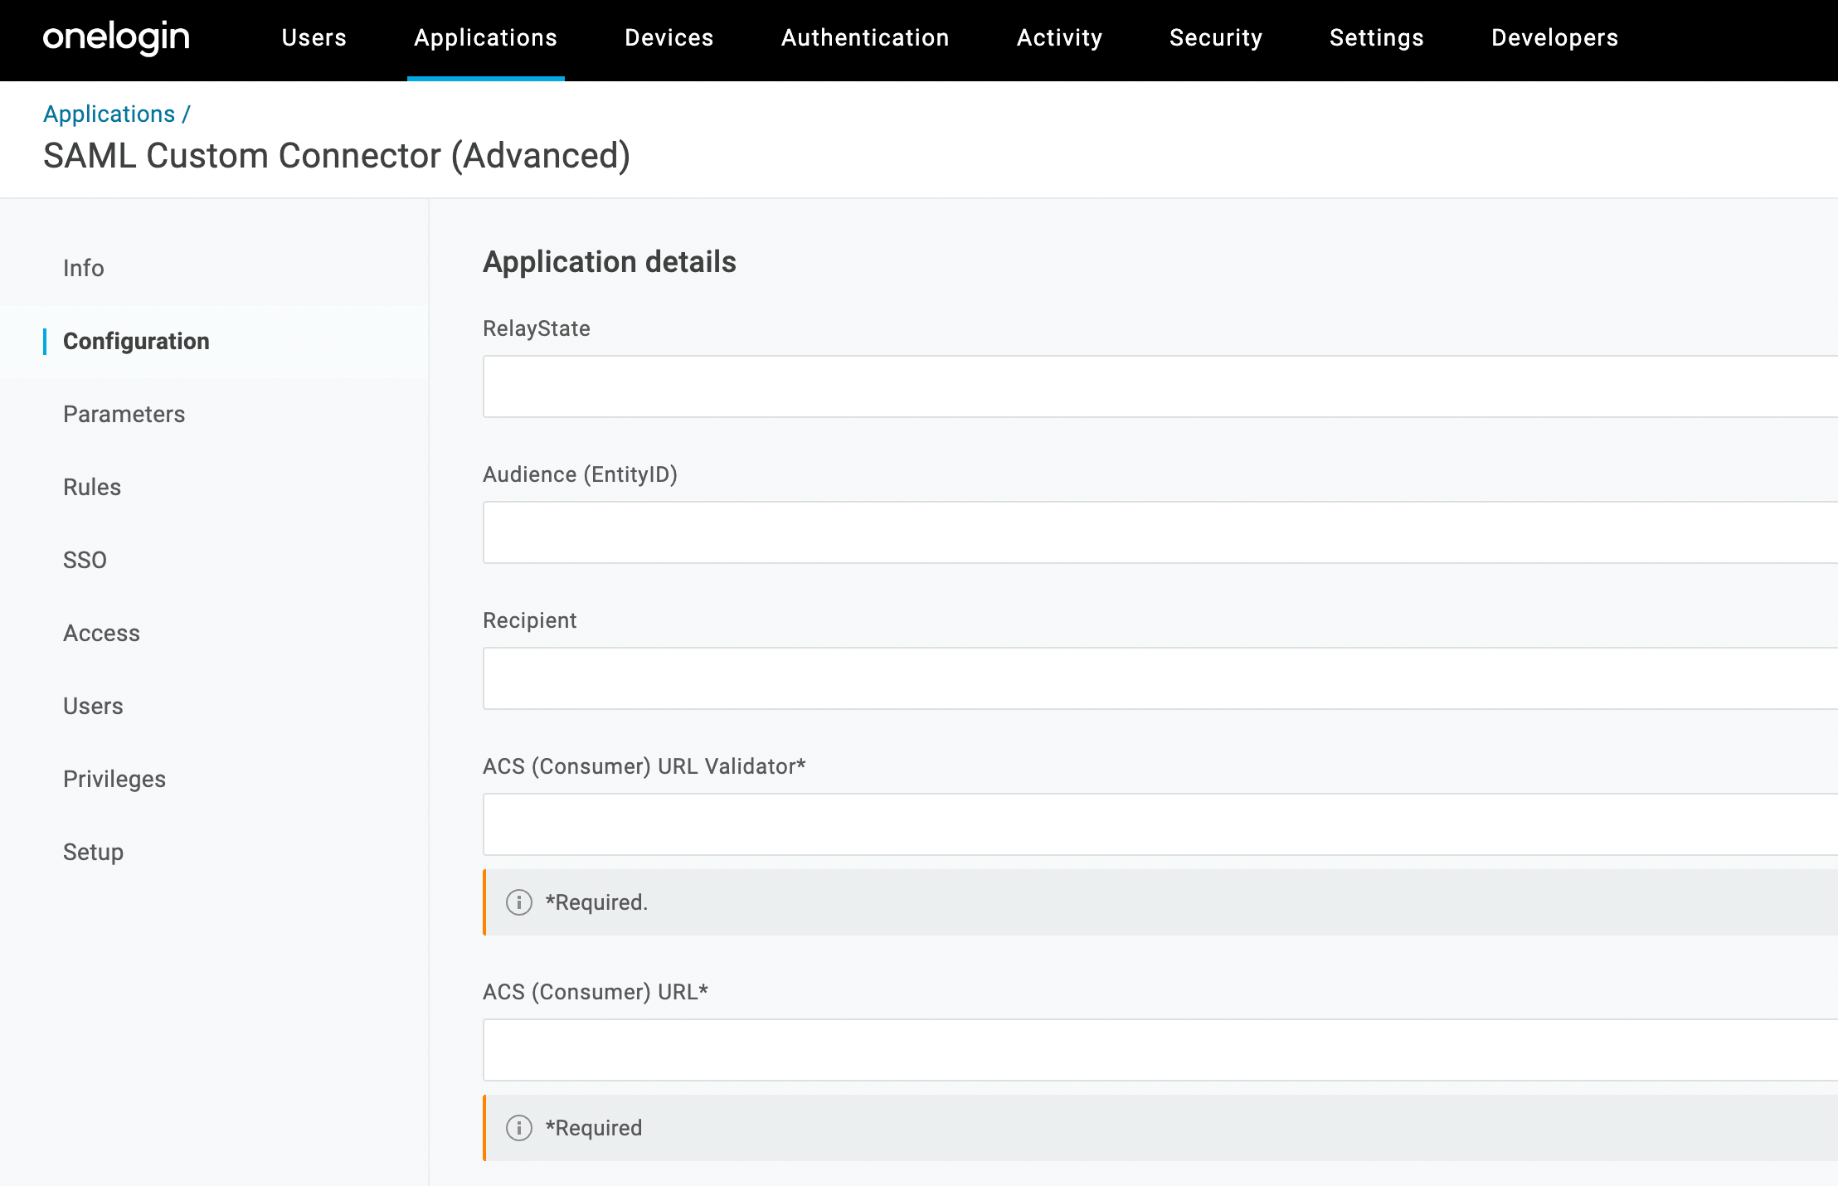Image resolution: width=1838 pixels, height=1186 pixels.
Task: Focus the ACS (Consumer) URL Validator field
Action: pyautogui.click(x=1160, y=824)
